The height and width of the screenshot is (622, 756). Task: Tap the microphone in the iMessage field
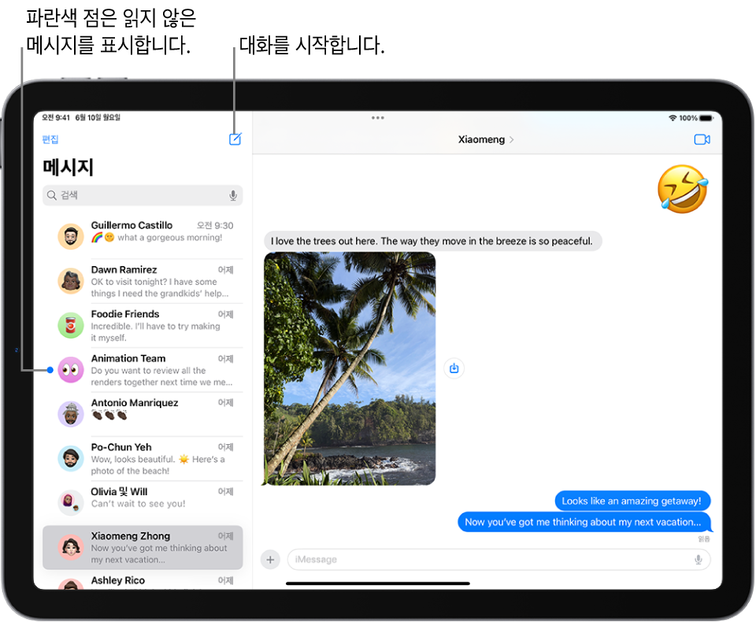pyautogui.click(x=698, y=559)
